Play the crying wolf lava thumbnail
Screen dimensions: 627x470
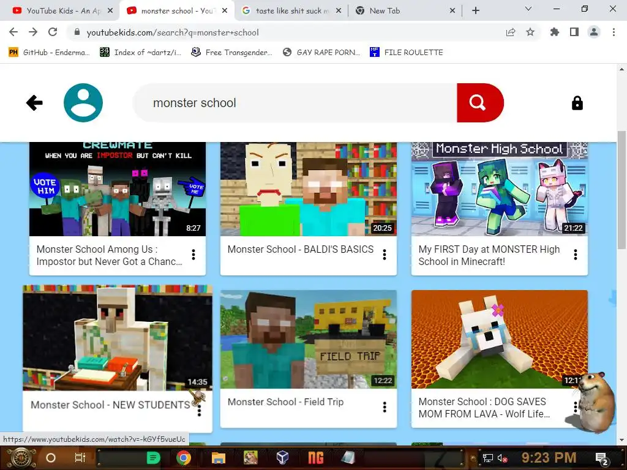500,339
